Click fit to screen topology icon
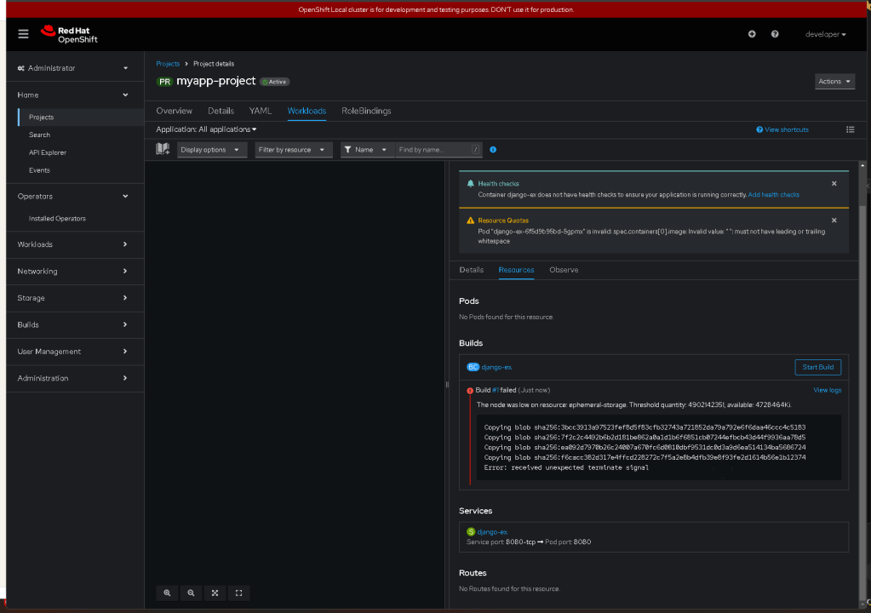Image resolution: width=871 pixels, height=613 pixels. click(x=215, y=593)
